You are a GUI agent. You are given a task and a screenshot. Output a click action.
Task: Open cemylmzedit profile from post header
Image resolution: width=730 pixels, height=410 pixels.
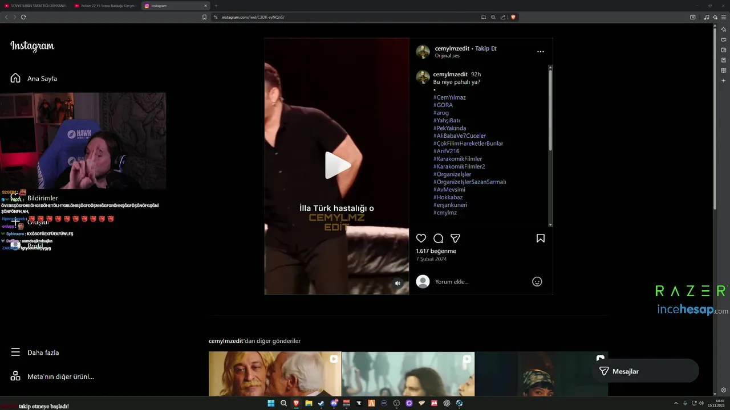pos(452,48)
